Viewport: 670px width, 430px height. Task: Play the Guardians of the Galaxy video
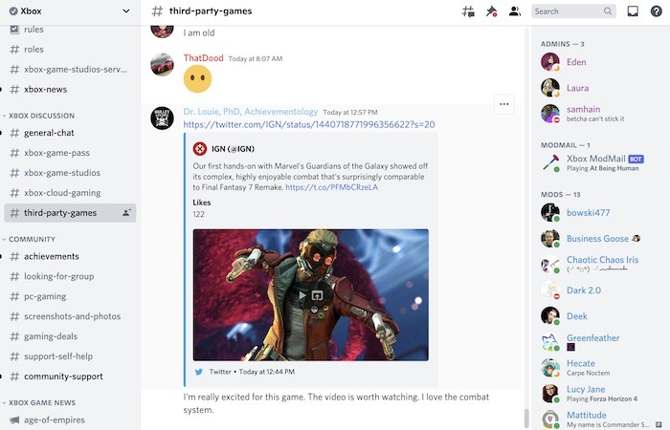(x=302, y=294)
